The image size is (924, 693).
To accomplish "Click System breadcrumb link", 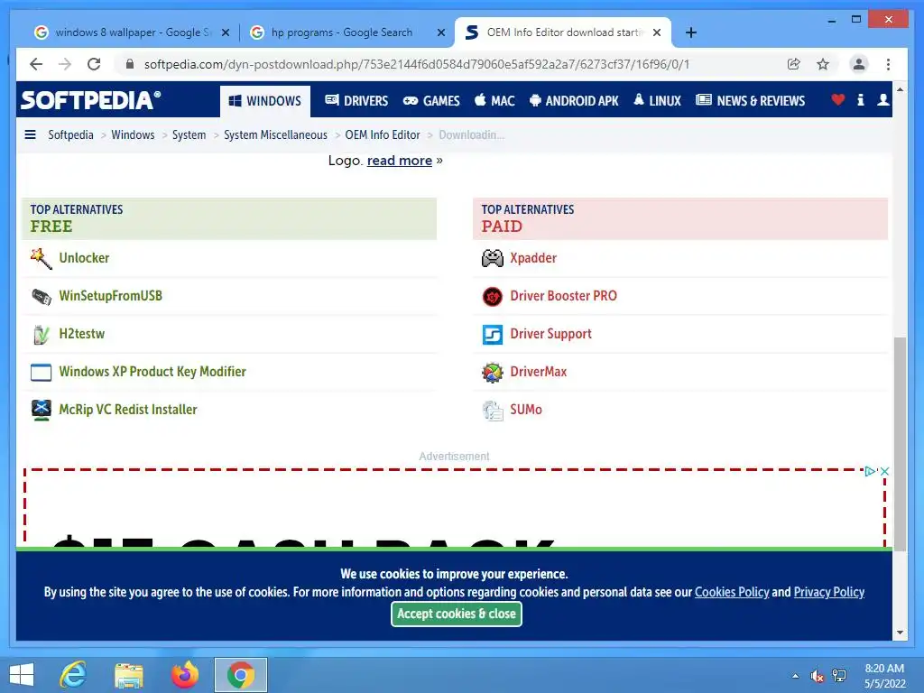I will click(189, 135).
